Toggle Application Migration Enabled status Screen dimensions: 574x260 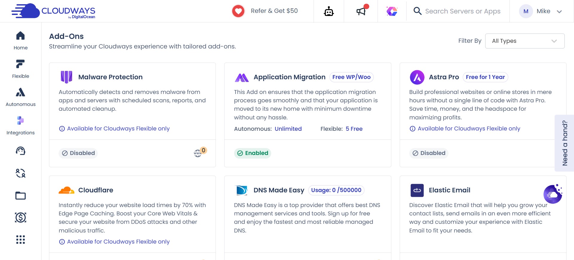point(252,153)
